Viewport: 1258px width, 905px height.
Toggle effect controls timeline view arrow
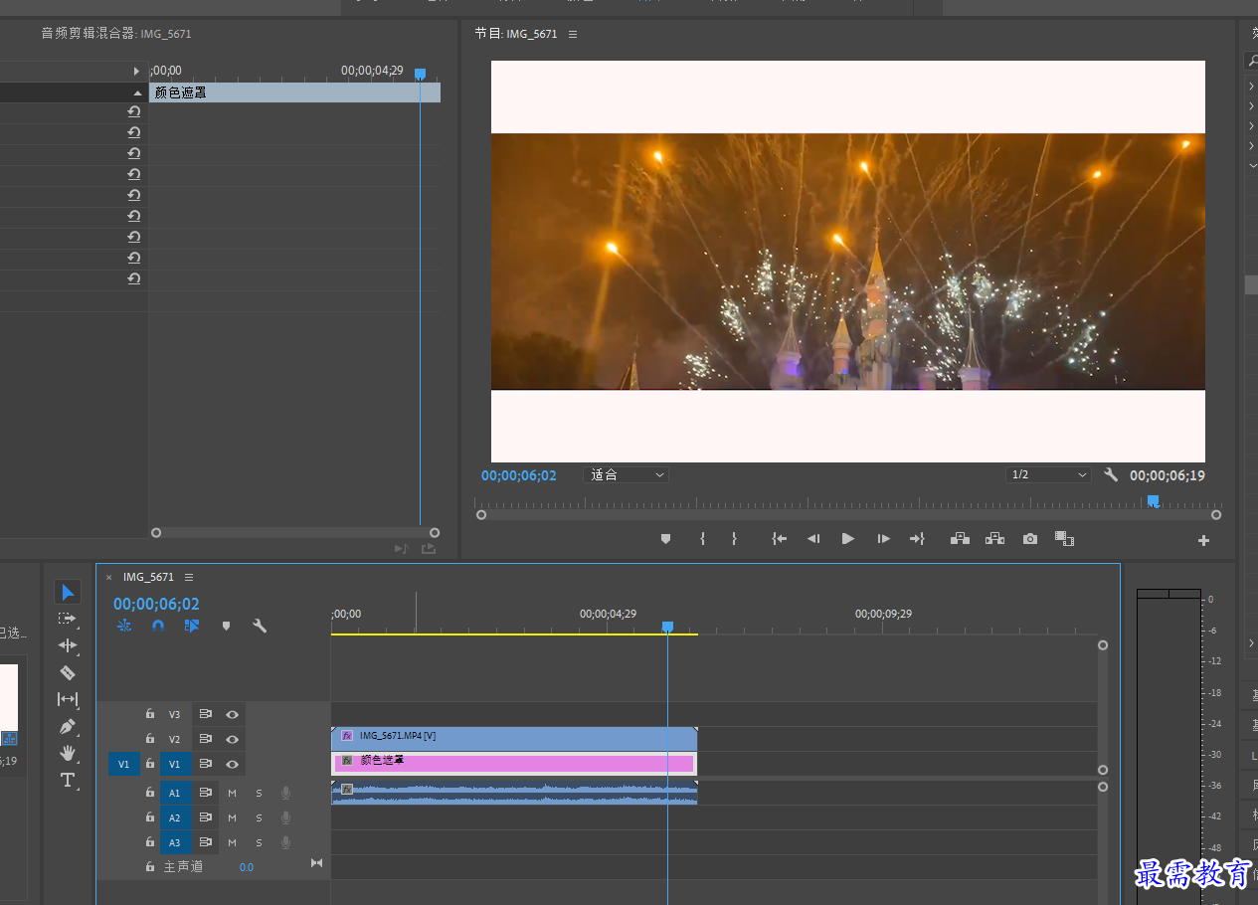(x=137, y=72)
